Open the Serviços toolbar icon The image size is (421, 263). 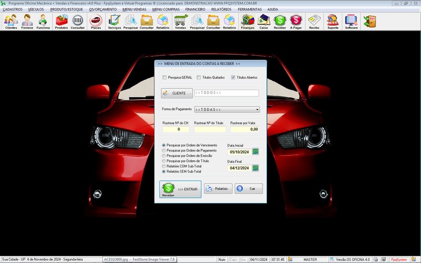coord(114,22)
